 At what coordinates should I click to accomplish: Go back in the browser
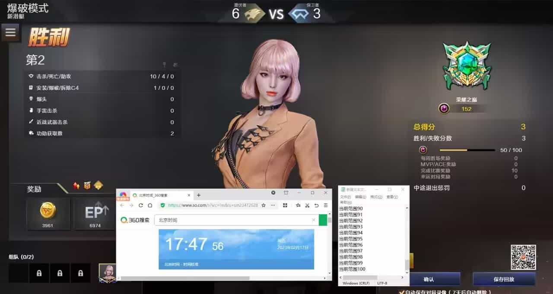pos(122,205)
